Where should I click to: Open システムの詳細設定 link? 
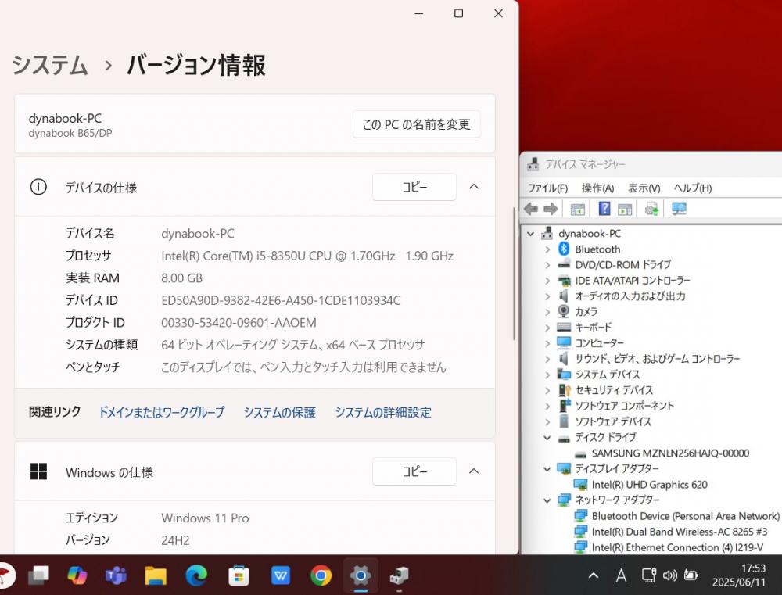(383, 412)
